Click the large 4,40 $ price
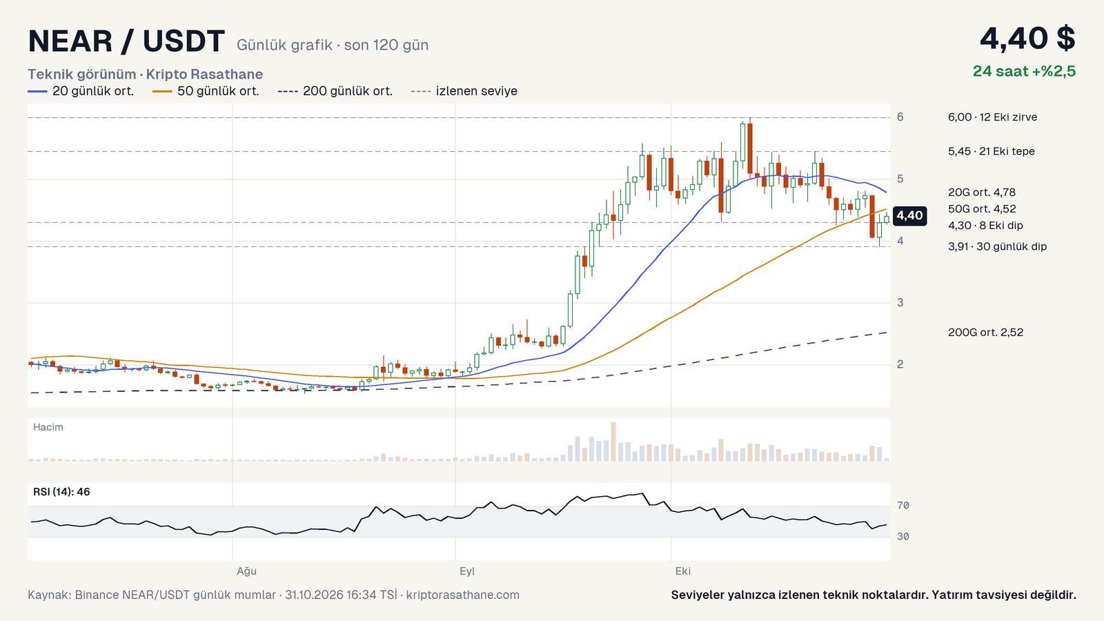This screenshot has height=621, width=1104. 1027,39
